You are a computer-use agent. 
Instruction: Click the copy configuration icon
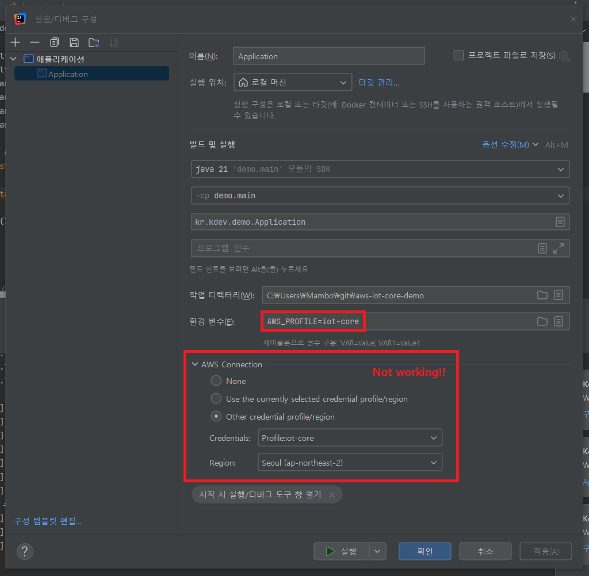(x=54, y=43)
